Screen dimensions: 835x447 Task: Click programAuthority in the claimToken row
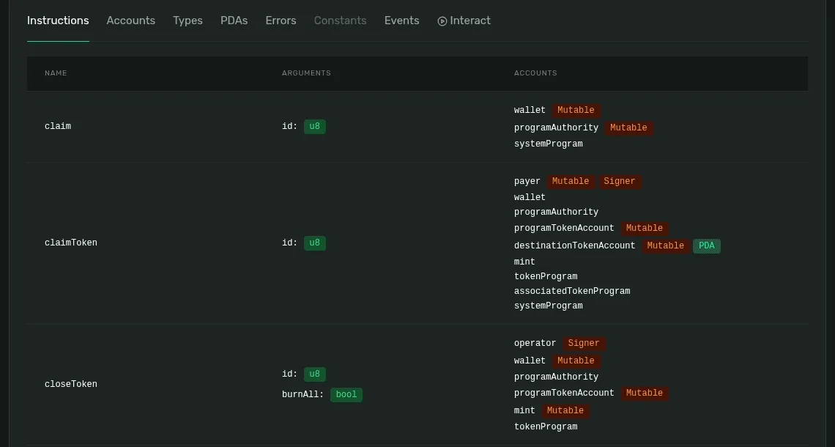(556, 212)
